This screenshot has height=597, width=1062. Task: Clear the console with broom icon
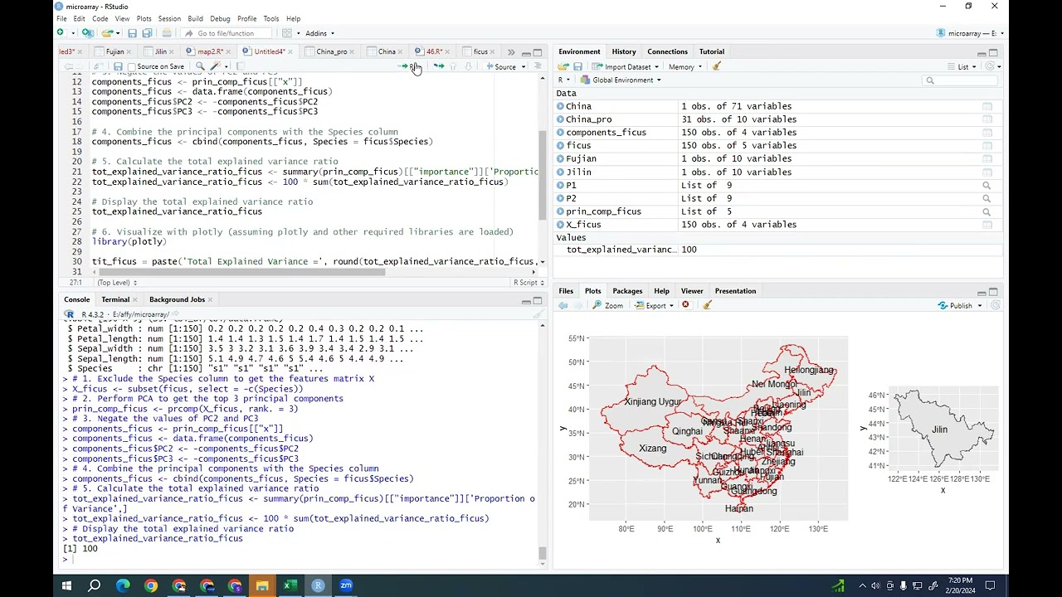[538, 314]
